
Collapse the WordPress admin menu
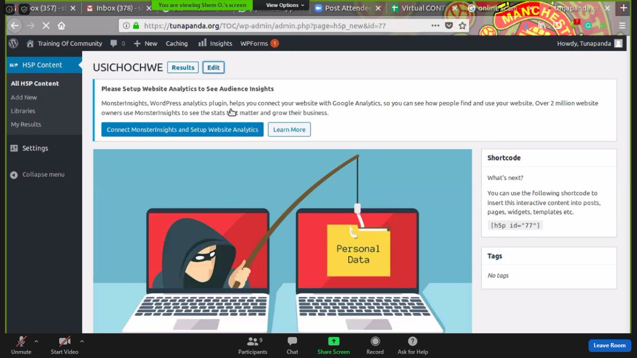tap(37, 174)
